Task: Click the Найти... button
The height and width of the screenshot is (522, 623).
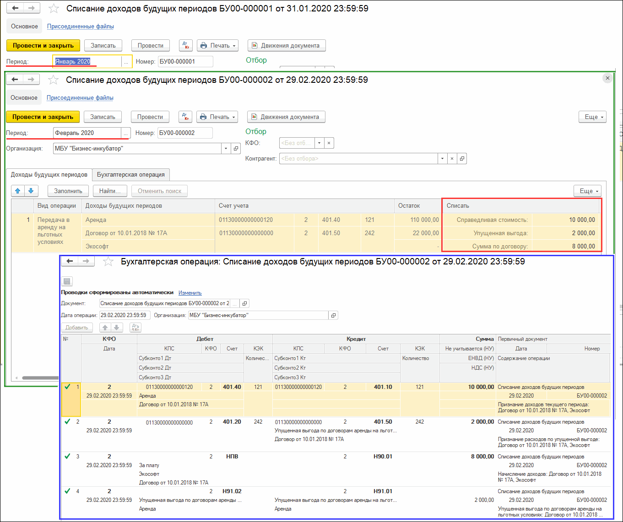Action: [110, 191]
